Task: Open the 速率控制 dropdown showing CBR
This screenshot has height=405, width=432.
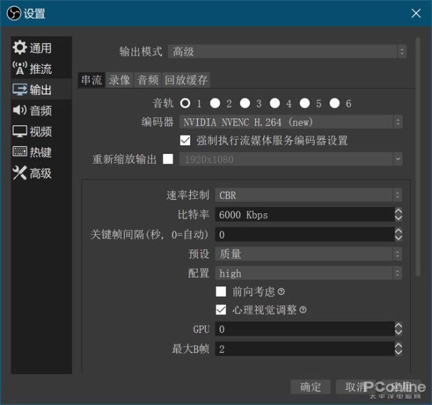Action: 308,195
